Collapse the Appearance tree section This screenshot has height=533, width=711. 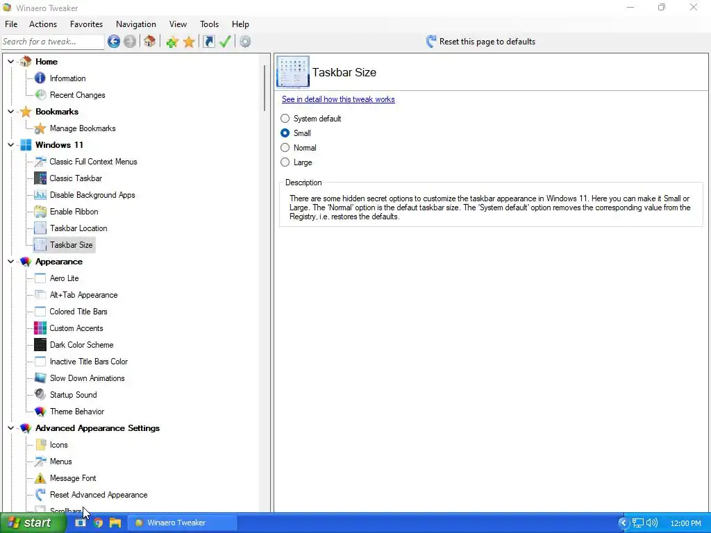(x=11, y=262)
